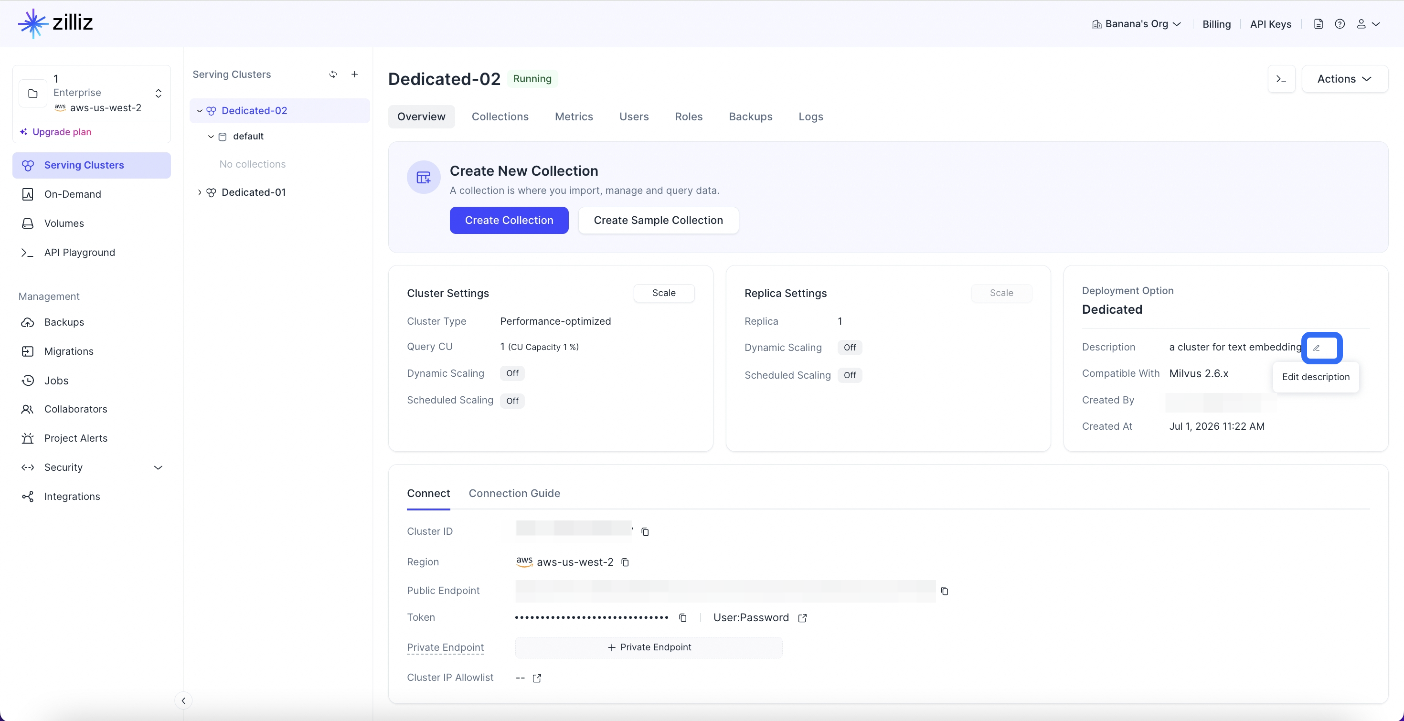1404x721 pixels.
Task: Expand the Dedicated-01 tree node
Action: pyautogui.click(x=200, y=192)
